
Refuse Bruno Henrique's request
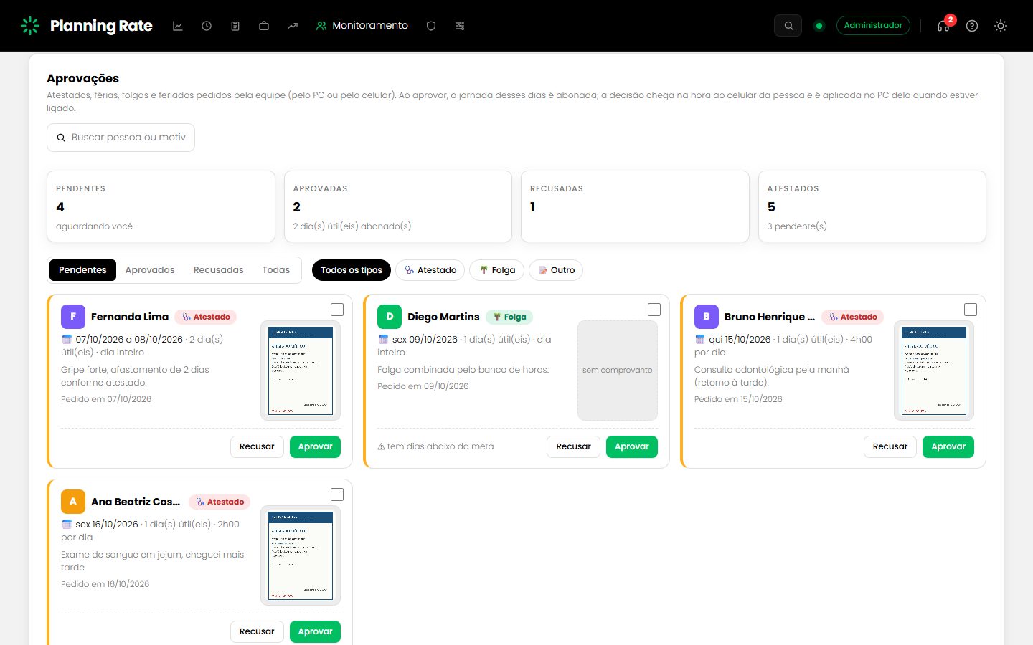[890, 446]
